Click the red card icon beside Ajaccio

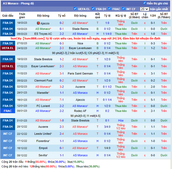38,23
